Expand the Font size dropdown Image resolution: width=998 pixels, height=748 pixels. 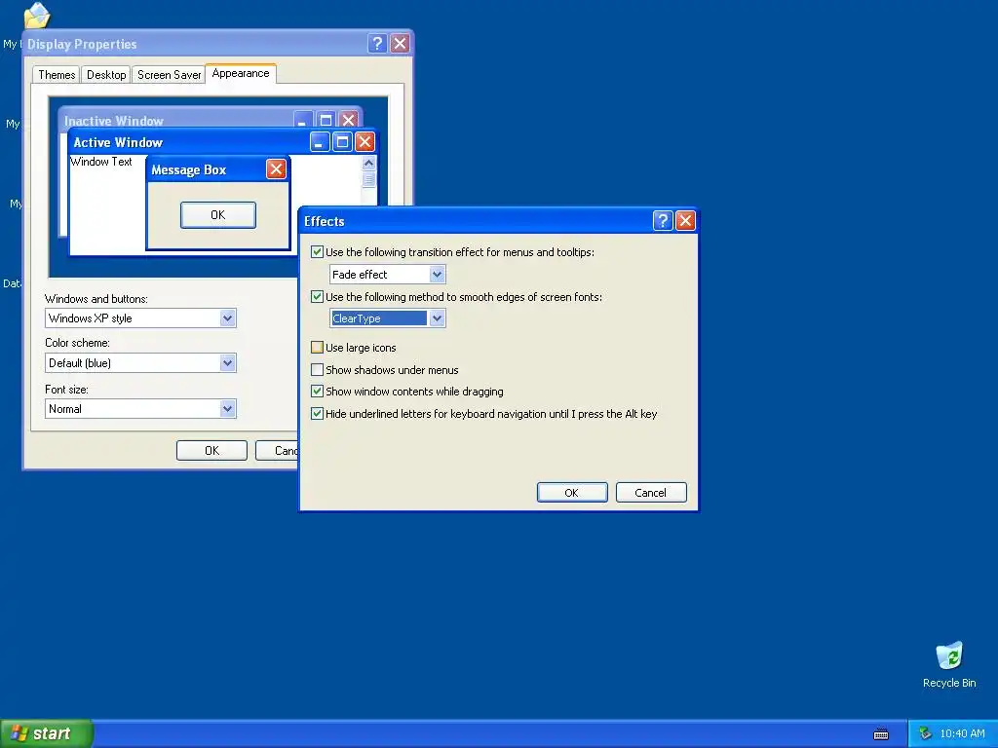227,408
